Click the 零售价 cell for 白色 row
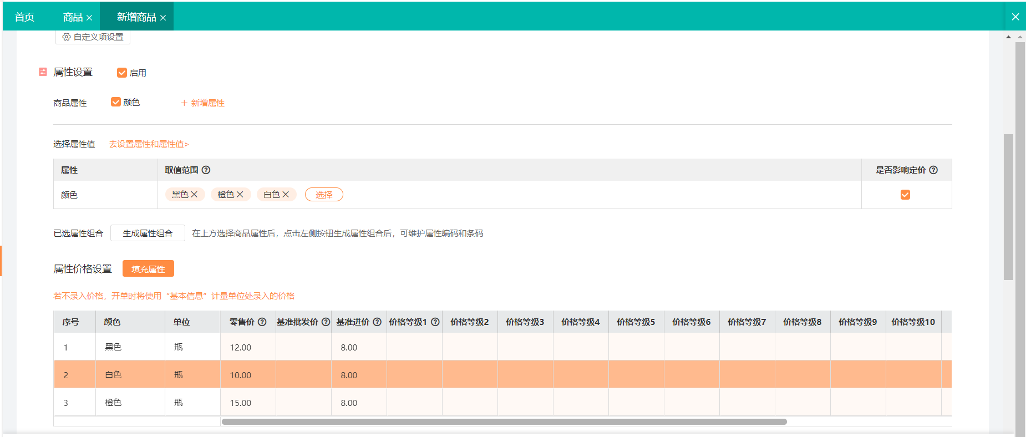 247,375
